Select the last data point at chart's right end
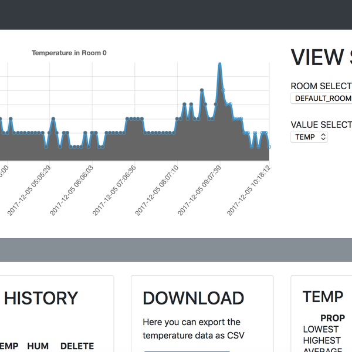This screenshot has width=352, height=352. [x=269, y=147]
